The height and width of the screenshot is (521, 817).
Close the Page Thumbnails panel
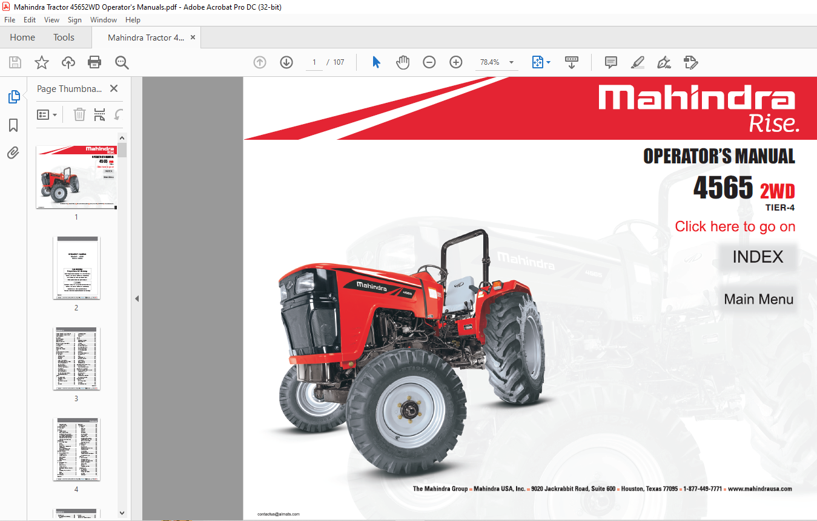click(x=114, y=88)
